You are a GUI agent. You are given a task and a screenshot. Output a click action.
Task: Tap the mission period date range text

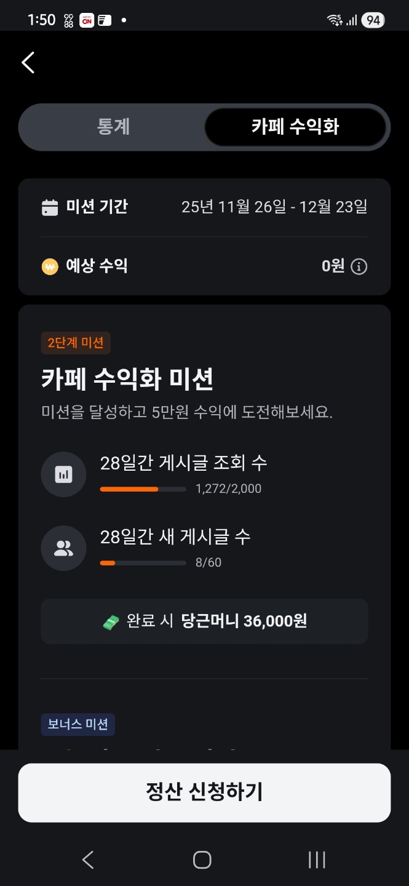pyautogui.click(x=274, y=207)
